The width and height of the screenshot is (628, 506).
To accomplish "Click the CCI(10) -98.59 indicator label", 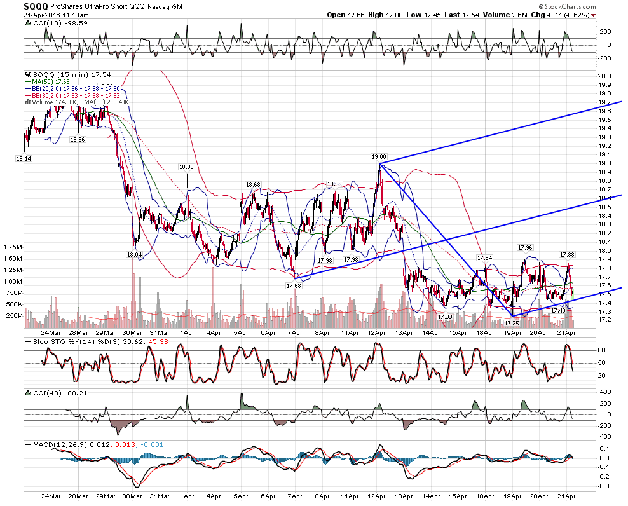I will click(60, 24).
